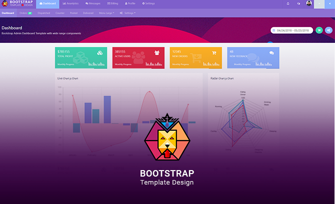This screenshot has height=204, width=335.
Task: Go to the Delivered link
Action: point(88,13)
